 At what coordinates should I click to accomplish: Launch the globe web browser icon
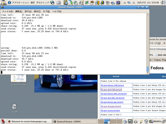point(52,3)
